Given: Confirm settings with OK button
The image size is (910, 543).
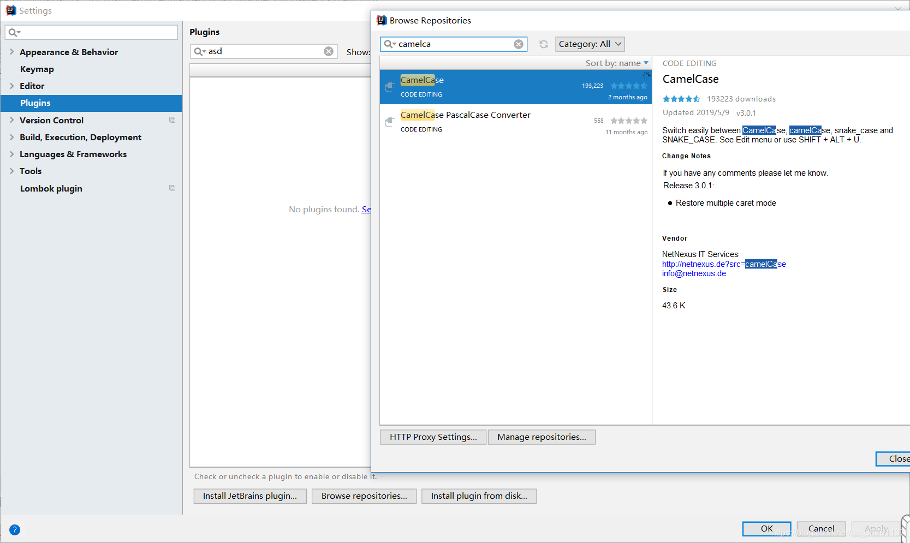Looking at the screenshot, I should point(766,529).
